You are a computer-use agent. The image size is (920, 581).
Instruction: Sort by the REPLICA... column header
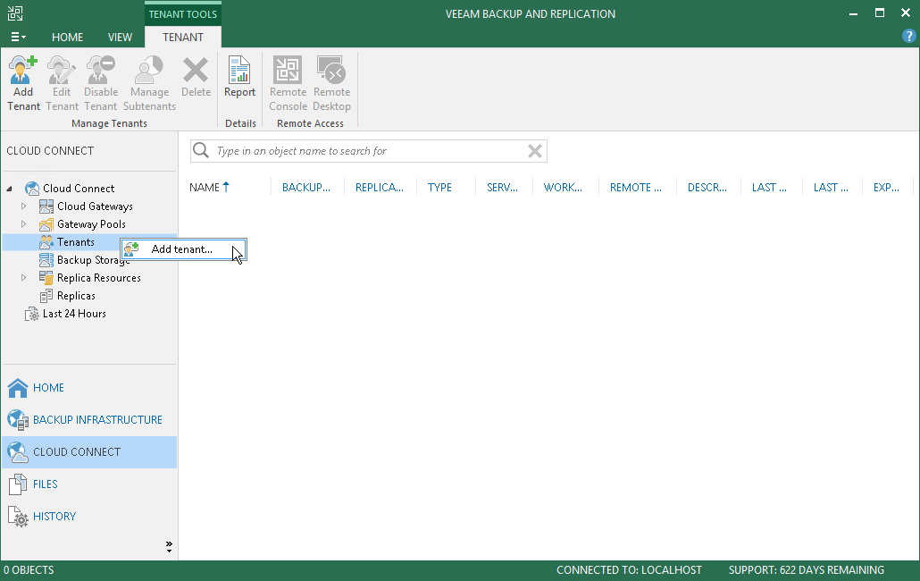point(379,187)
